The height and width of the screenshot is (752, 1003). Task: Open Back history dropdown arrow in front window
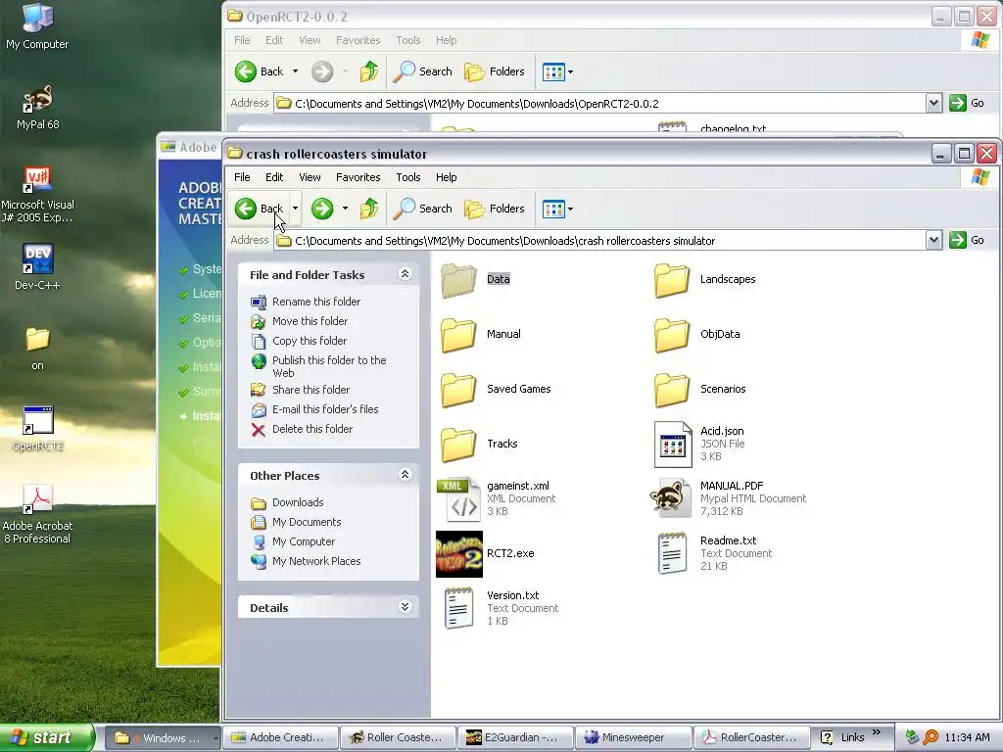295,209
